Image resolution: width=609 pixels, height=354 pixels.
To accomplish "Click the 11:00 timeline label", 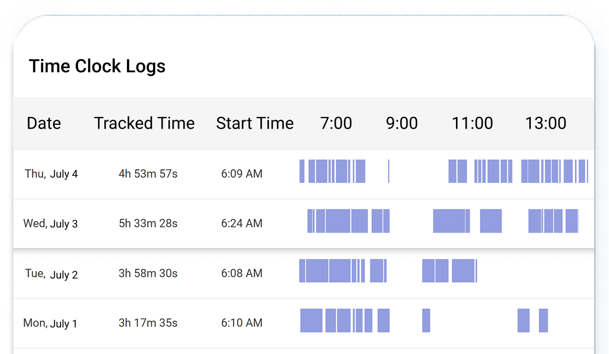I will [x=472, y=123].
